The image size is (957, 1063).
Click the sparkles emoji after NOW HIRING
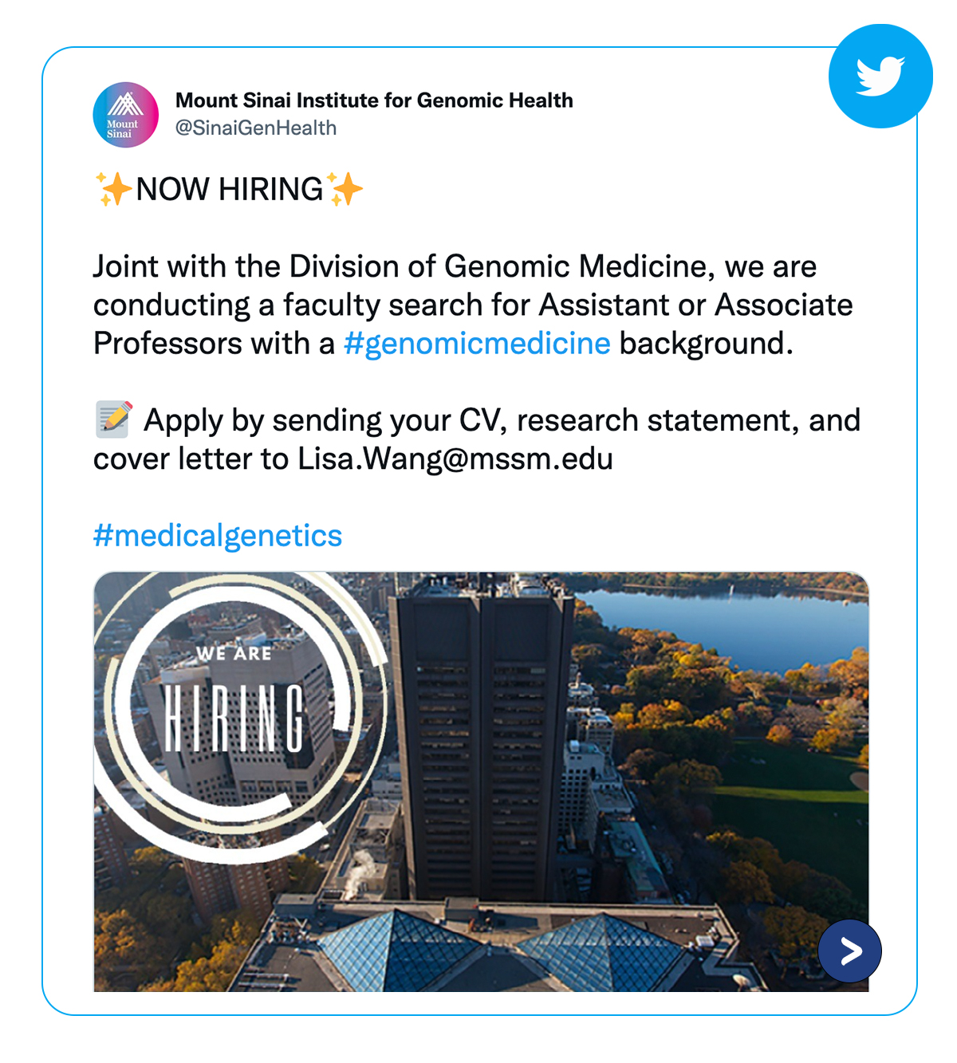(345, 189)
